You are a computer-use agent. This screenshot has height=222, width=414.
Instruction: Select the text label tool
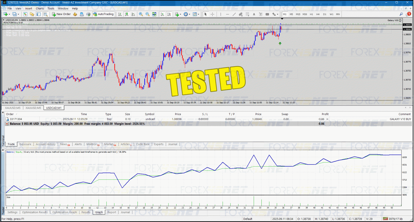click(x=261, y=14)
